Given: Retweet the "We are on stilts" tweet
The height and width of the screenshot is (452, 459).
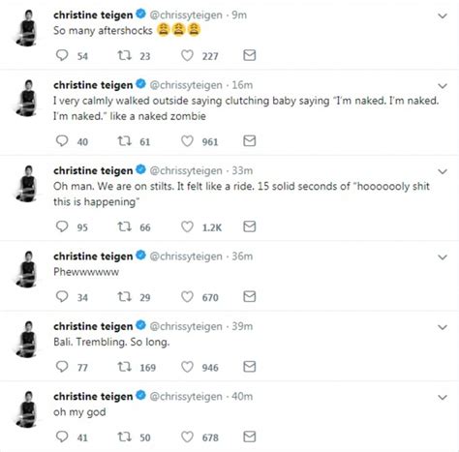Looking at the screenshot, I should click(124, 226).
